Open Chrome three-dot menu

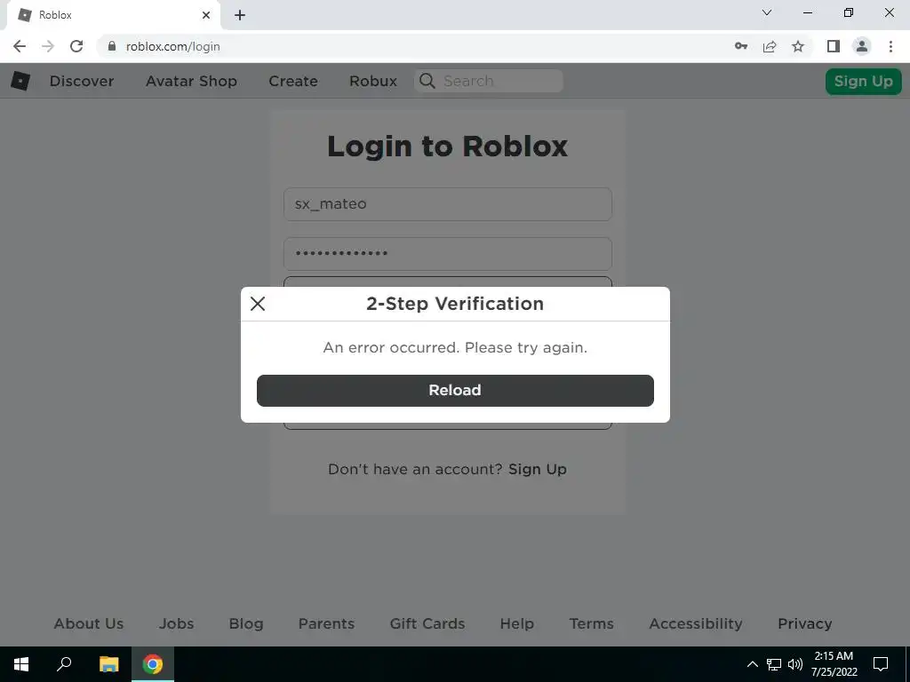(890, 46)
